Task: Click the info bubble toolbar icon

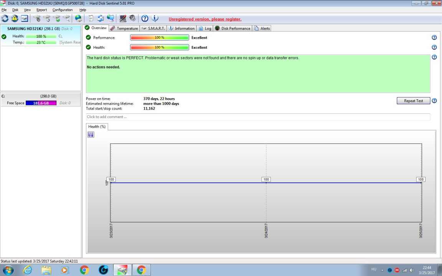Action: pos(155,18)
